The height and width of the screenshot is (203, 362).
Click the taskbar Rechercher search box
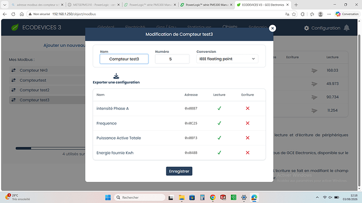click(x=140, y=197)
